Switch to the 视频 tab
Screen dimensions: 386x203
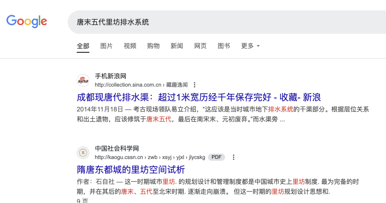point(130,46)
